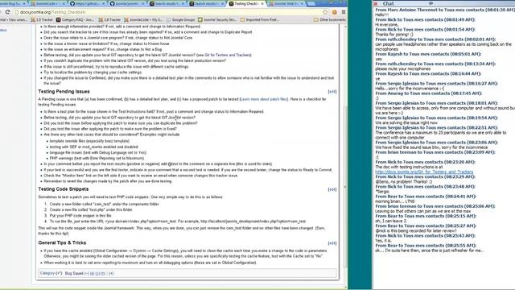Switch to the JoomlaCode tab
The height and width of the screenshot is (290, 515).
pos(48,3)
